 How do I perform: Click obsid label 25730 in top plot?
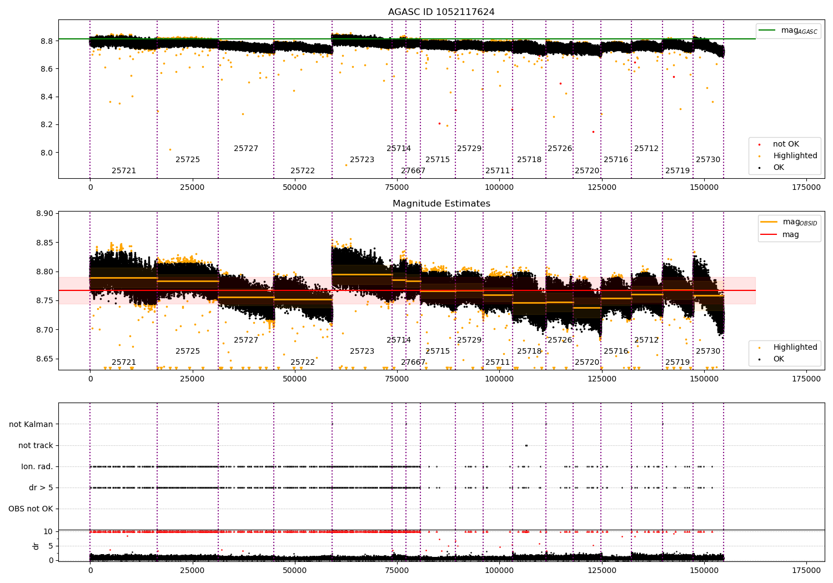[708, 160]
